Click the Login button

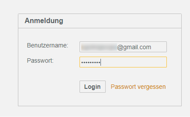[92, 87]
